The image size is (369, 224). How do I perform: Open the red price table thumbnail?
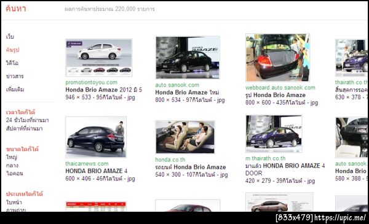(96, 207)
